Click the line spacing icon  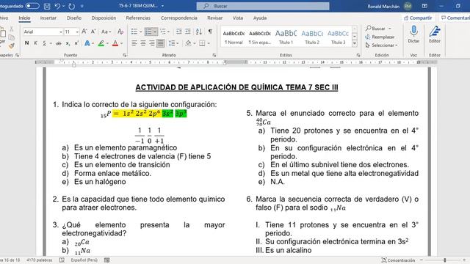coord(171,43)
